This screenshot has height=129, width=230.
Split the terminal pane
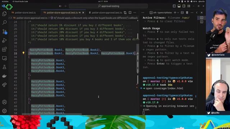tap(182, 13)
